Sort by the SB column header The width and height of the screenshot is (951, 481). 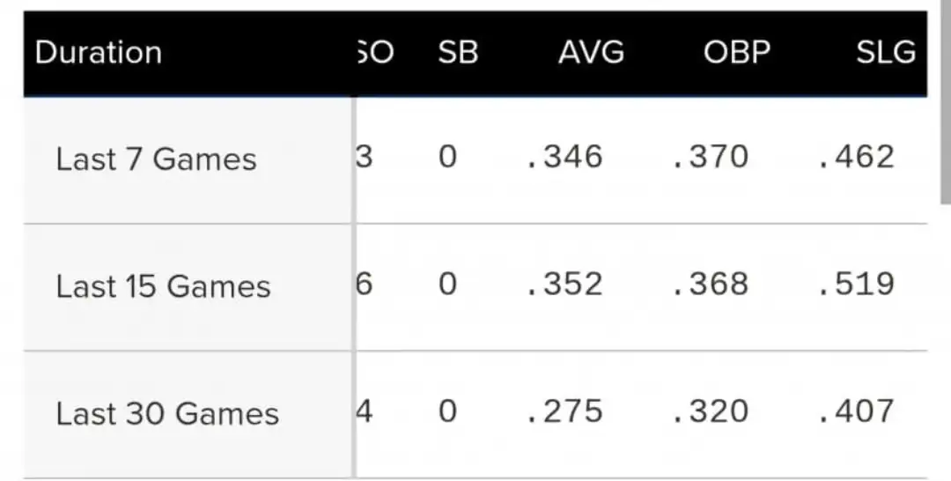click(x=458, y=53)
